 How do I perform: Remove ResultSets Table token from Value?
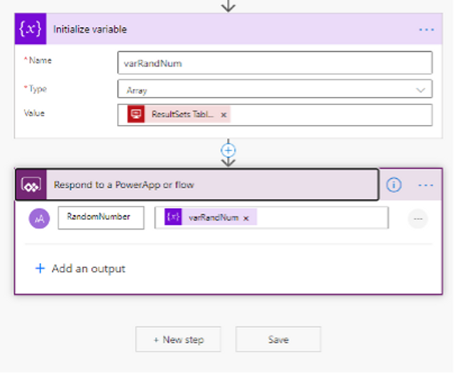click(224, 115)
